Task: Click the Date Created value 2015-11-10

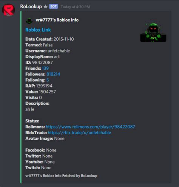Action: point(64,39)
